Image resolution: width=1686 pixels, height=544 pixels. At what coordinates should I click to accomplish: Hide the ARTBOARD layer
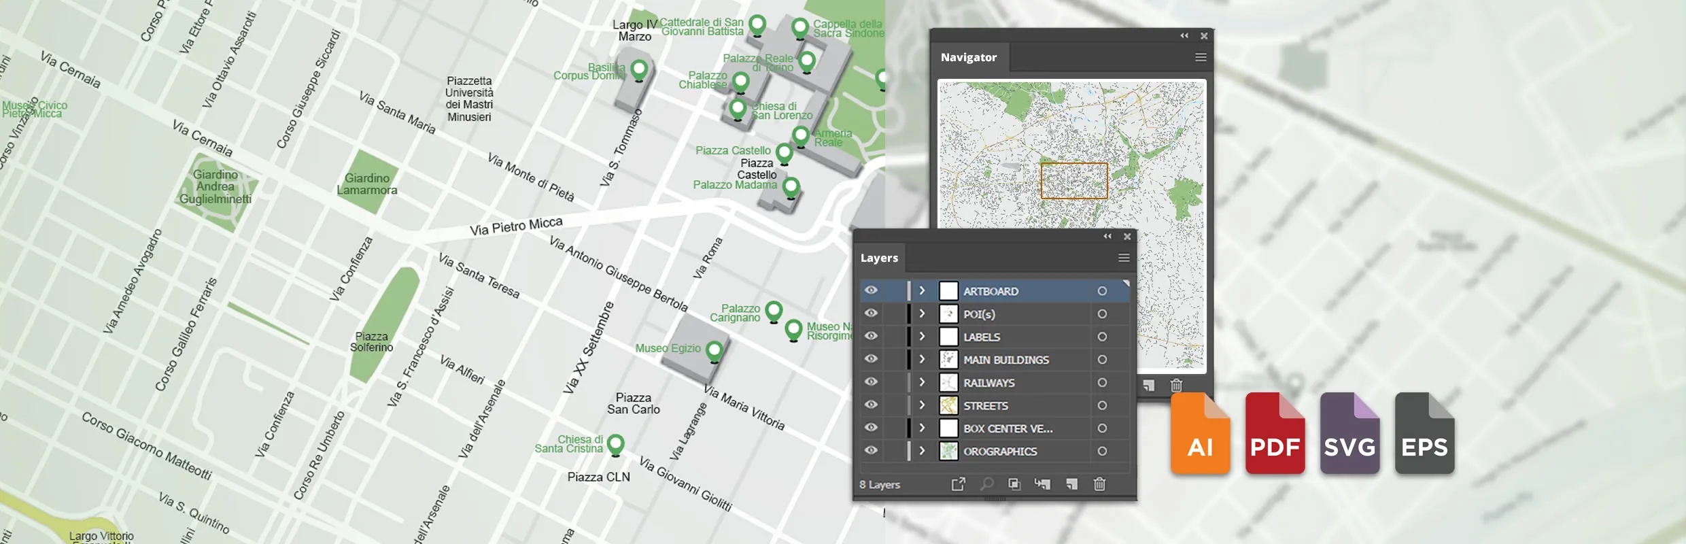point(871,290)
